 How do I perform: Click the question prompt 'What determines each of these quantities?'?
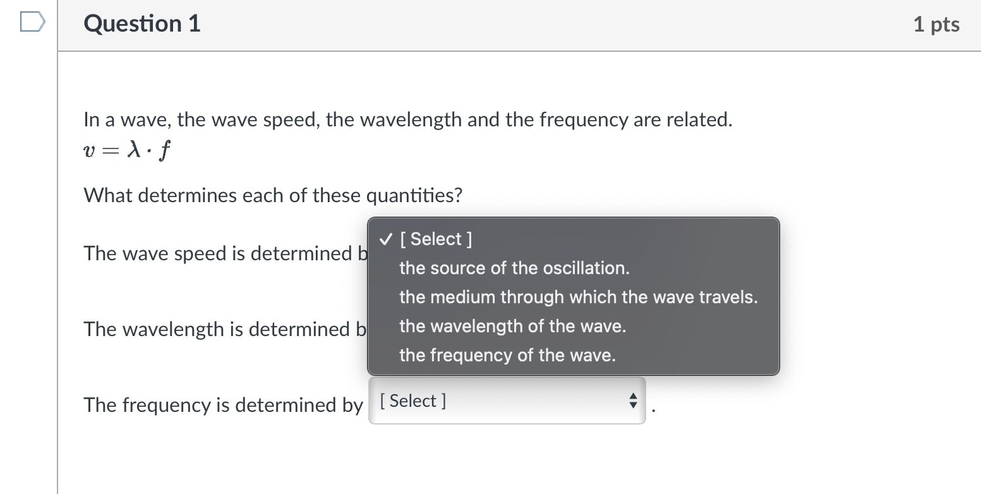(272, 195)
